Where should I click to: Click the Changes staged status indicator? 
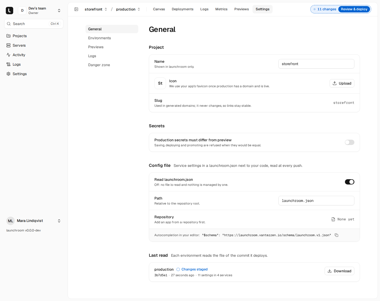point(192,269)
